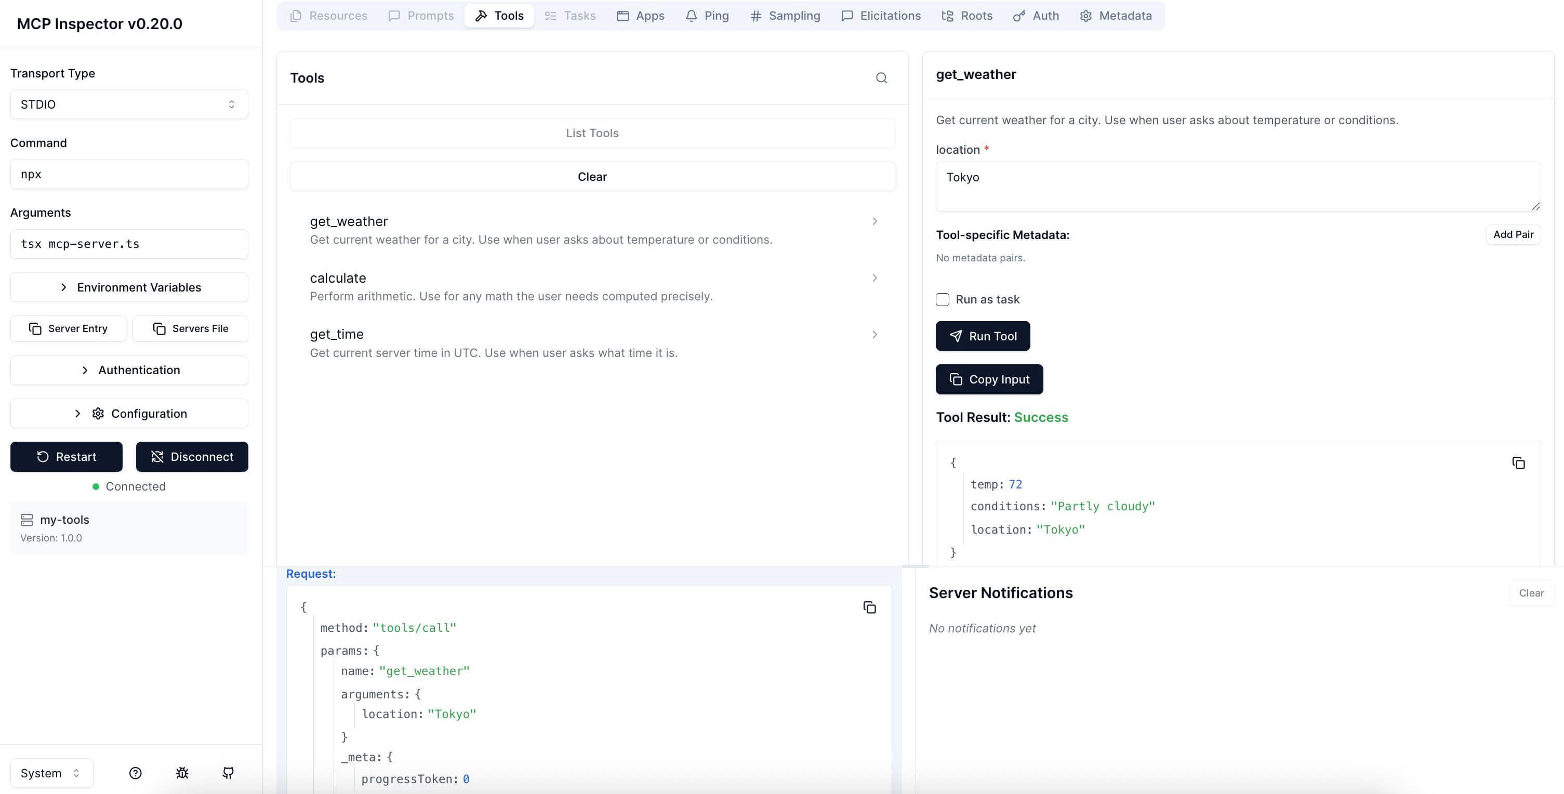The width and height of the screenshot is (1564, 794).
Task: Click the Server Entry copy button
Action: pos(68,328)
